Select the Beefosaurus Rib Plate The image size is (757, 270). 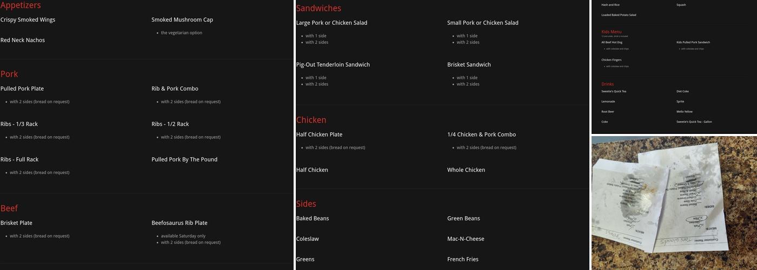[180, 223]
